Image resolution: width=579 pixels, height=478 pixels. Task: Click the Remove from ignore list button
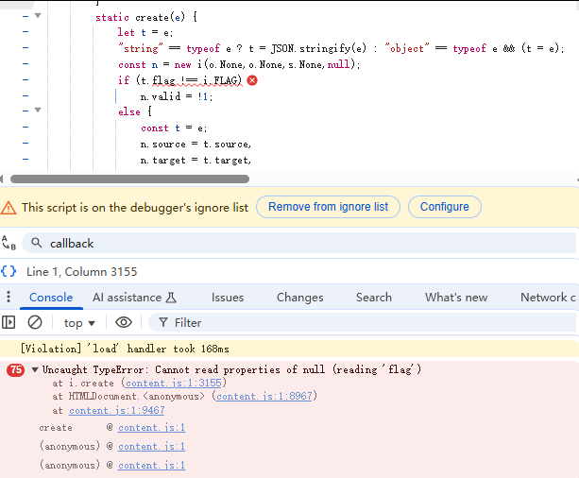pyautogui.click(x=328, y=207)
